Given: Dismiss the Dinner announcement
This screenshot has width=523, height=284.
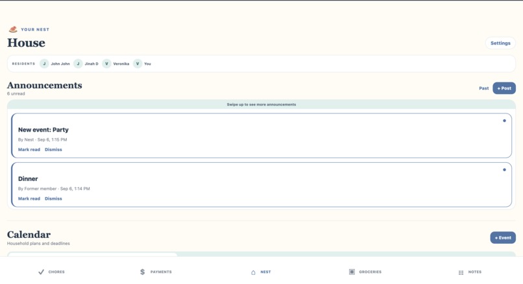Looking at the screenshot, I should pos(53,198).
